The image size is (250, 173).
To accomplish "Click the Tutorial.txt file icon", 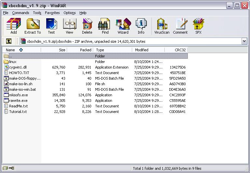I will pyautogui.click(x=6, y=112).
